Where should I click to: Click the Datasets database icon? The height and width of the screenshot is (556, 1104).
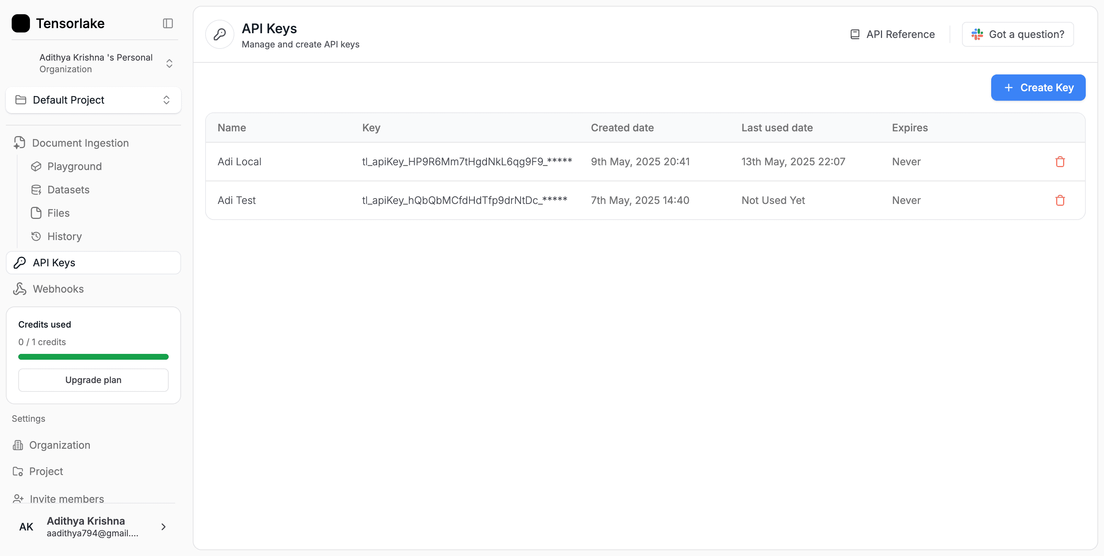pyautogui.click(x=37, y=190)
